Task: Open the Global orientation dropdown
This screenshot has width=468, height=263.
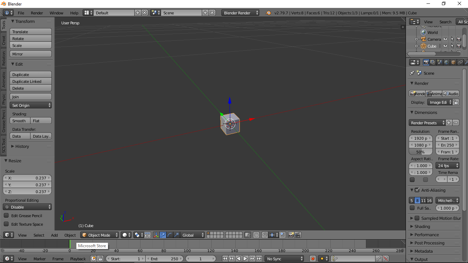Action: point(193,235)
